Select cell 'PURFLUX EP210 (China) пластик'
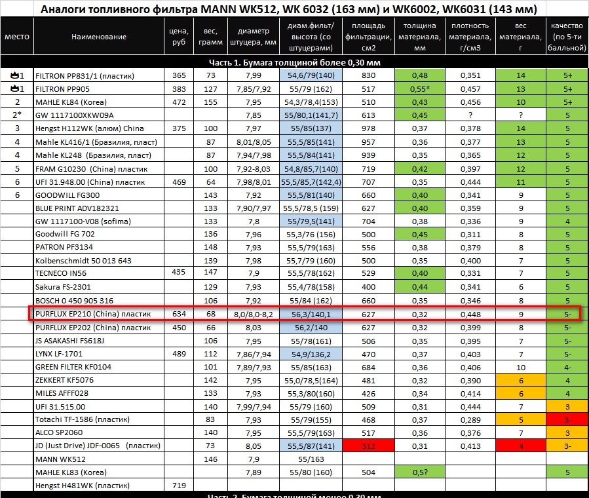Viewport: 589px width, 498px height. click(99, 314)
